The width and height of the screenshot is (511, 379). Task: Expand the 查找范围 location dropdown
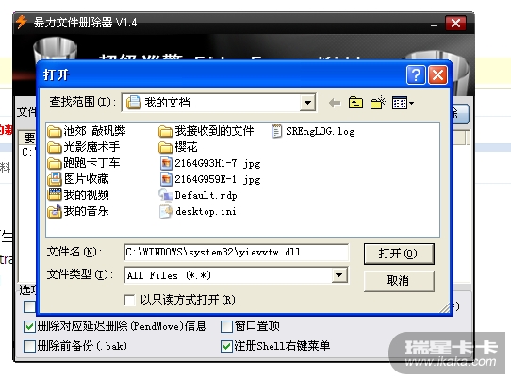click(x=307, y=103)
